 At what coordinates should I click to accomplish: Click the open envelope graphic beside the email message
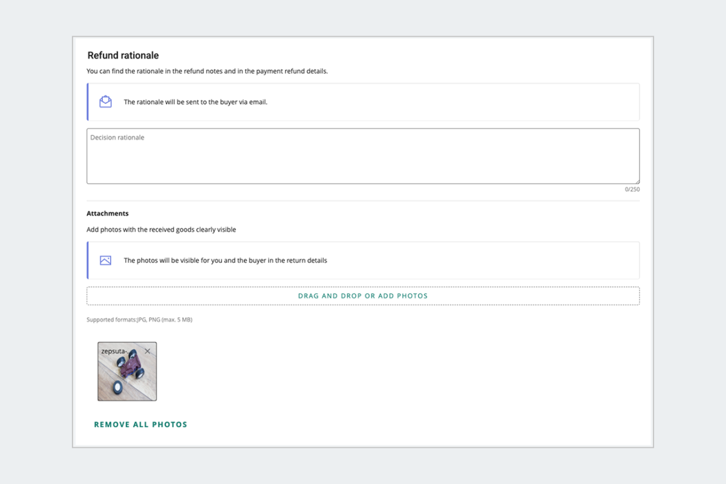click(105, 102)
